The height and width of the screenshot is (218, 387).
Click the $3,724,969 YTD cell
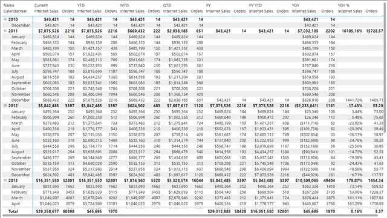click(92, 203)
